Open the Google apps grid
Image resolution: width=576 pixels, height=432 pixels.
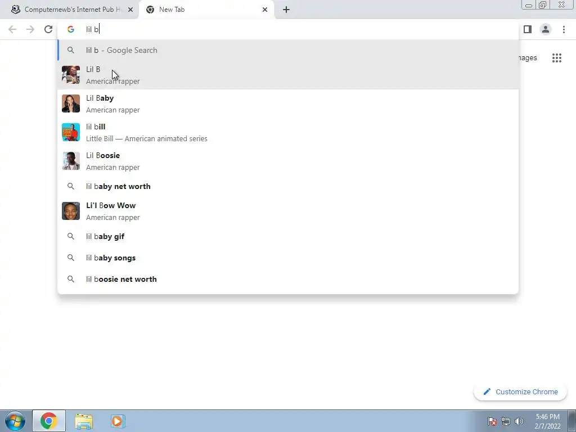[557, 58]
